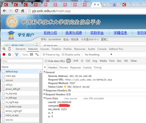The image size is (146, 123).
Task: Filter requests by WS
Action: pos(126,61)
